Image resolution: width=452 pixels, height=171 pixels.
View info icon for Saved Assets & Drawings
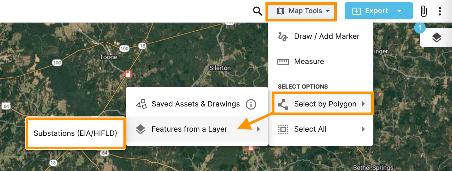coord(251,104)
